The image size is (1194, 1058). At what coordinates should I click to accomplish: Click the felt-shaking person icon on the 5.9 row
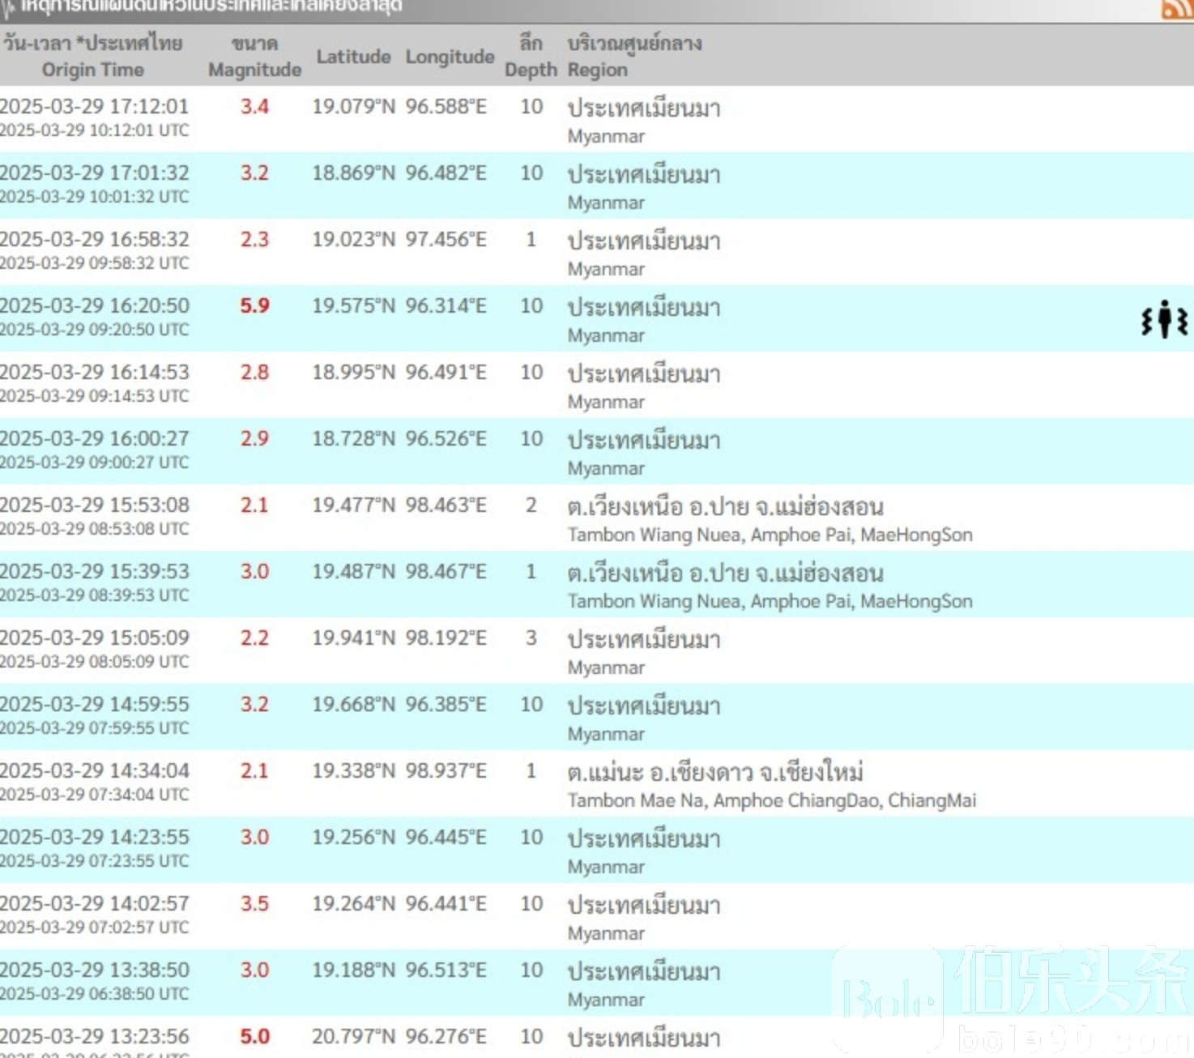point(1164,319)
